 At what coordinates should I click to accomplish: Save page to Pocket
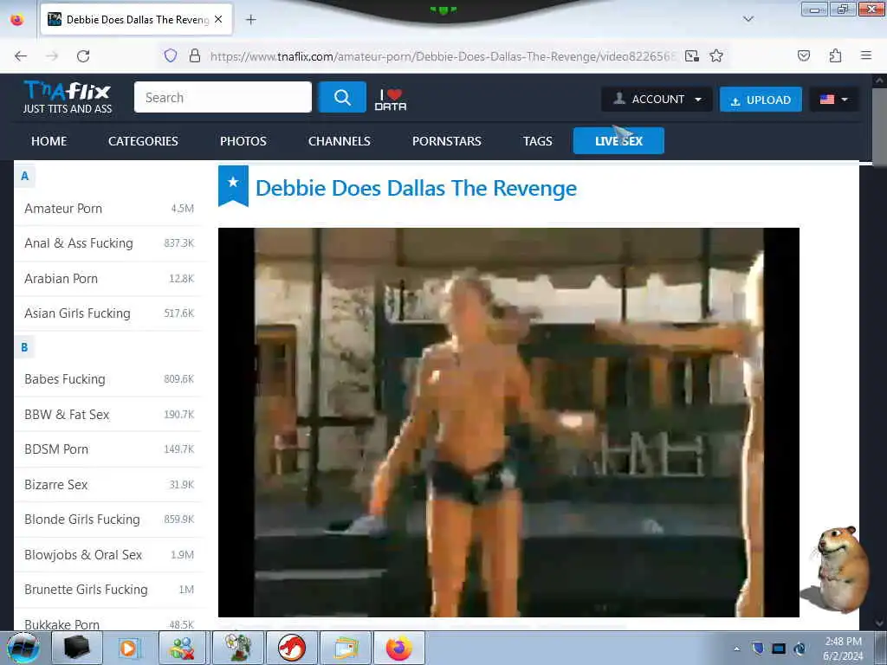[x=804, y=55]
